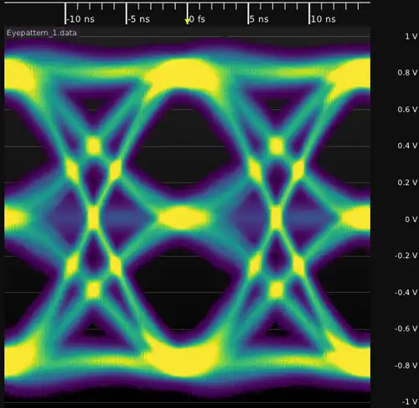
Task: Click the 10 ns timeline tick label
Action: coord(323,19)
